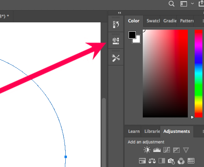Open the workspace switcher icon

coord(184,4)
